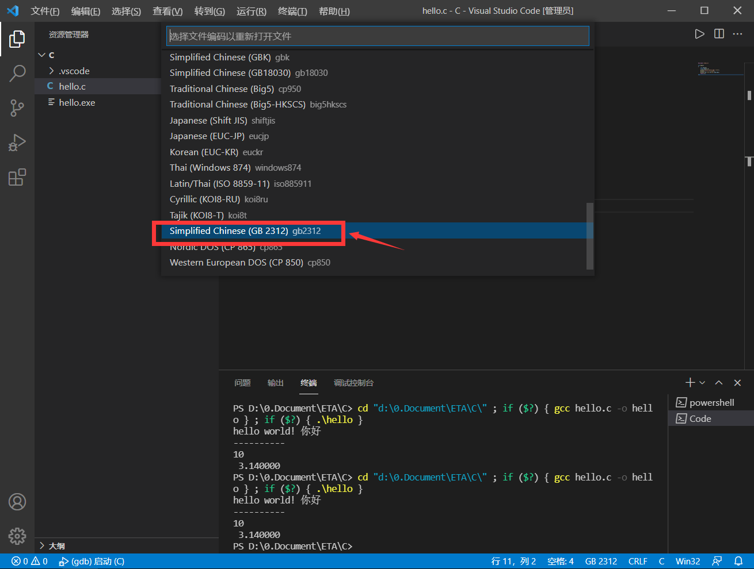
Task: Open notifications bell in status bar
Action: tap(738, 562)
